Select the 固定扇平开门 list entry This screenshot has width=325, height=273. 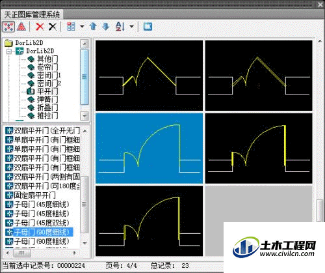point(31,195)
